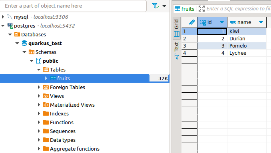271x153 pixels.
Task: Click the mysql connection icon
Action: tap(10, 17)
